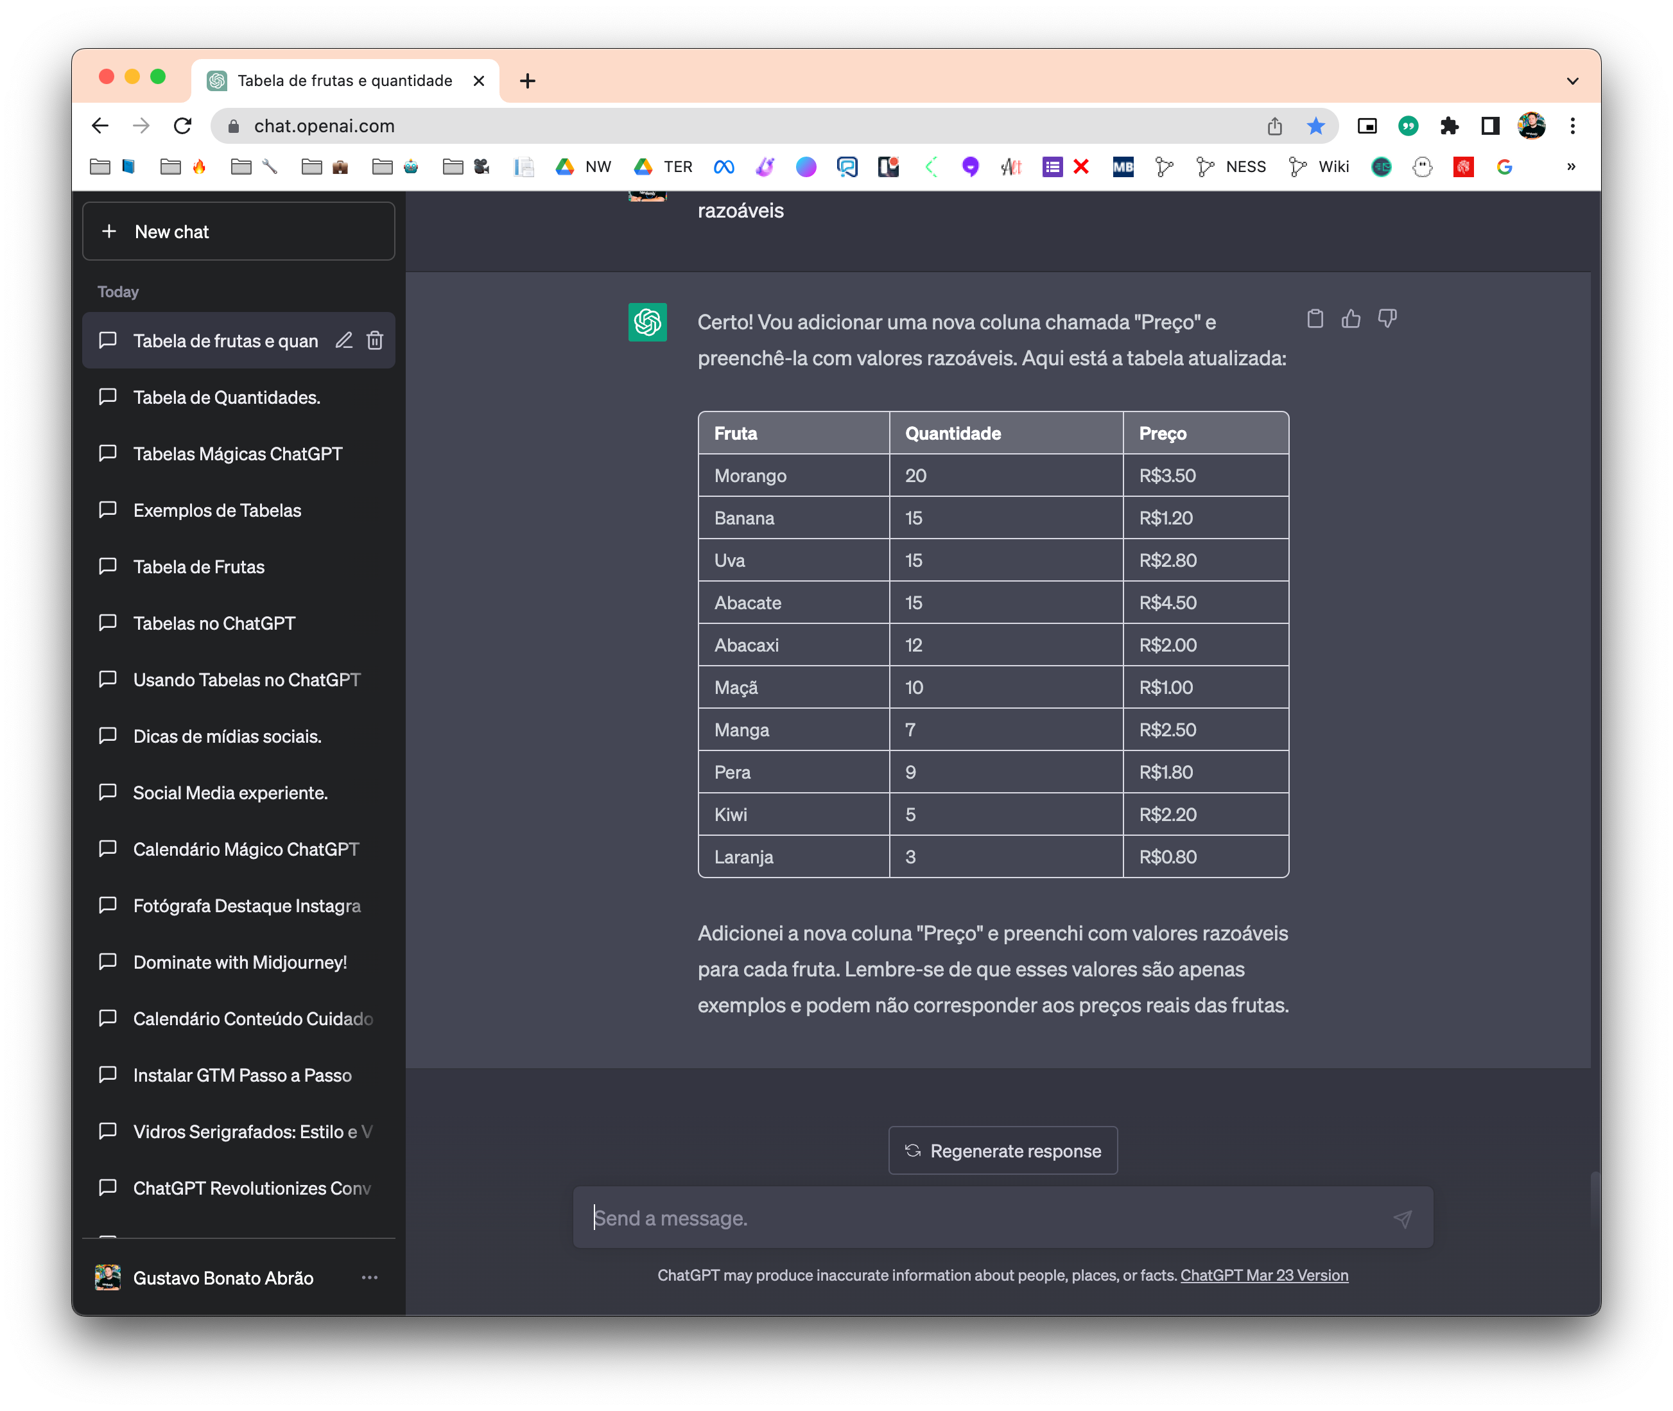Open the Tabelas Mágicas ChatGPT chat
The image size is (1673, 1411).
pos(238,453)
